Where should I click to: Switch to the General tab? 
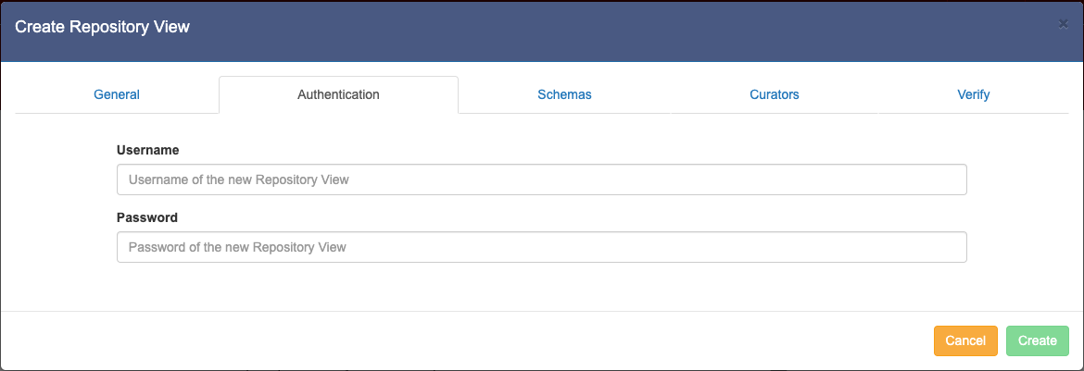(117, 94)
